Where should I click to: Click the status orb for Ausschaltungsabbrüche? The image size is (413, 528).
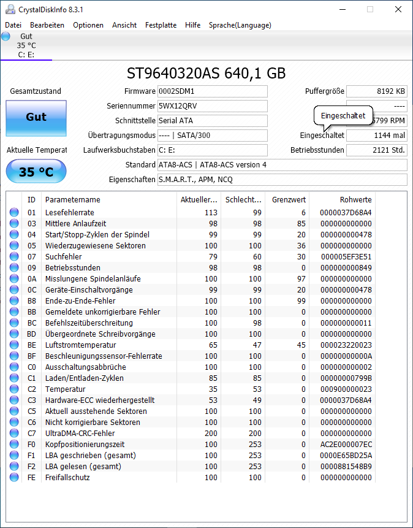point(14,367)
